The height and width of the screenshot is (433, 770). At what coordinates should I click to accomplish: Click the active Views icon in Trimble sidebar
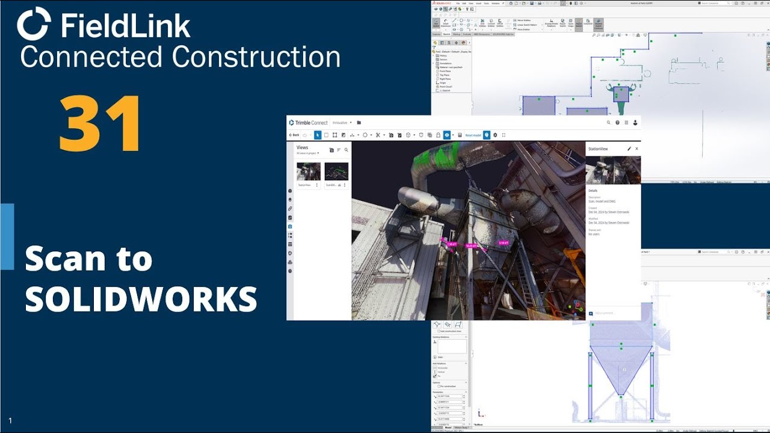[290, 227]
